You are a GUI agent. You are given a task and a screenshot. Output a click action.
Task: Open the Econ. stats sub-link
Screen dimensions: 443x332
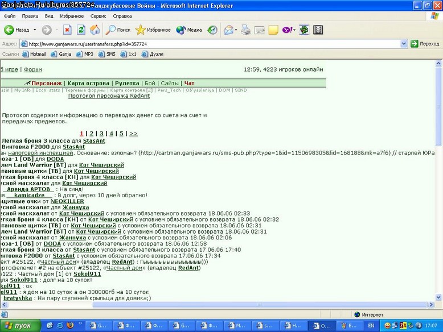click(x=47, y=90)
